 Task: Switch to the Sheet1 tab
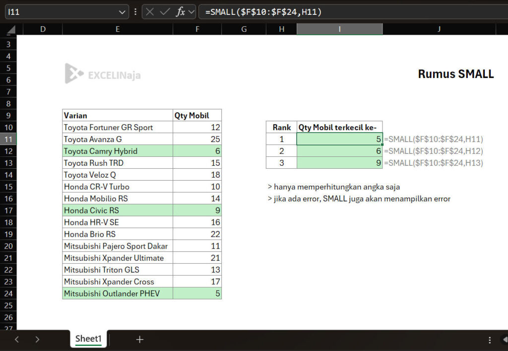click(x=88, y=339)
